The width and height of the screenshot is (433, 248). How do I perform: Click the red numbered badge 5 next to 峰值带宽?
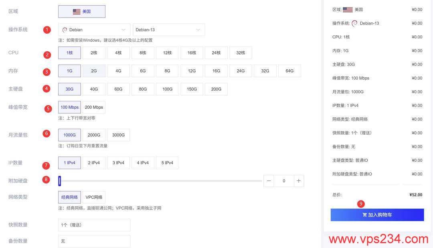pyautogui.click(x=48, y=108)
